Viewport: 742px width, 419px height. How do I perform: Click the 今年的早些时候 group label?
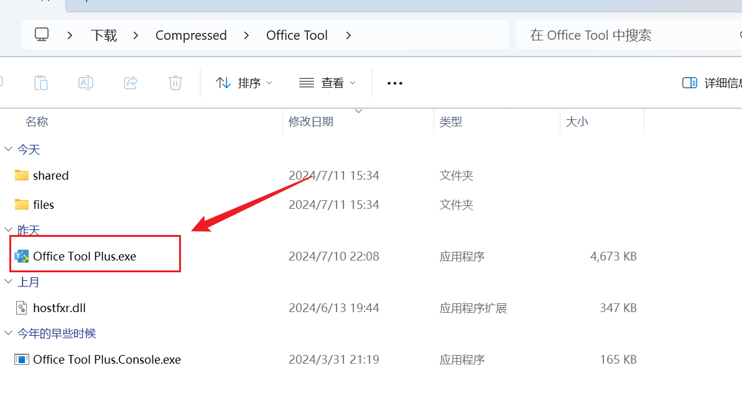[57, 334]
